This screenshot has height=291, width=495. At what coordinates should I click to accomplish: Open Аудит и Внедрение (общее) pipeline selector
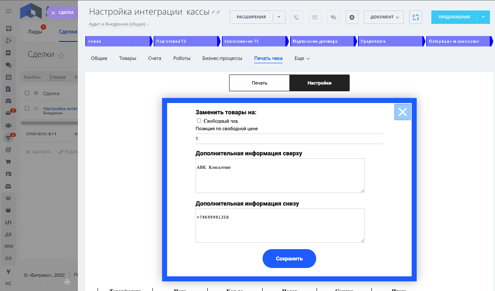(119, 24)
